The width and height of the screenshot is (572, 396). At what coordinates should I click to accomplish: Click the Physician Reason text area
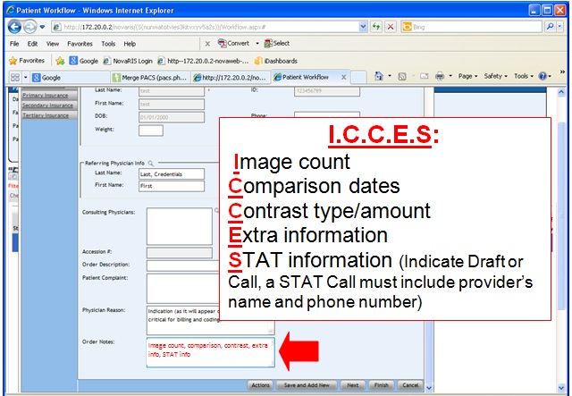pos(211,320)
